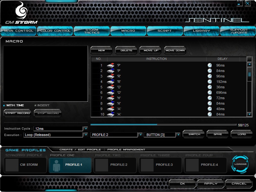Viewport: 256px width, 192px height.
Task: Click the scroll down arrow of instruction list
Action: 249,114
